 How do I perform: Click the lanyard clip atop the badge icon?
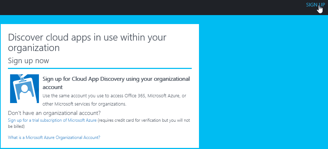click(23, 77)
